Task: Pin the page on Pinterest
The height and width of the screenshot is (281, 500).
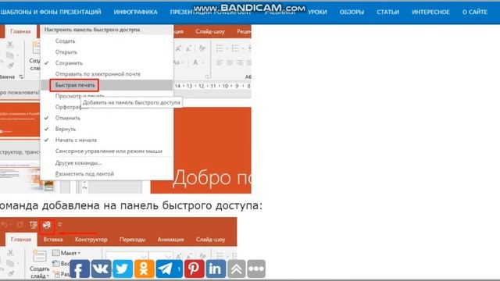Action: [194, 269]
